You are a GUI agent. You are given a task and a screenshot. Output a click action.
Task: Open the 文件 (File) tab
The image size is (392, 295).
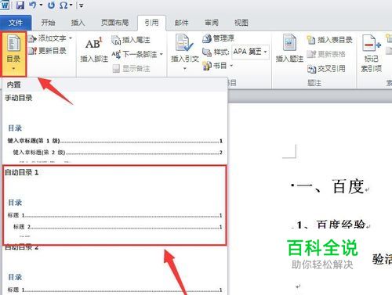[x=16, y=23]
